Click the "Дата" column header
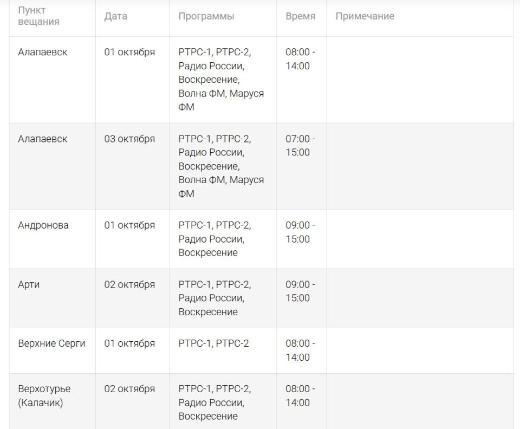 [116, 16]
